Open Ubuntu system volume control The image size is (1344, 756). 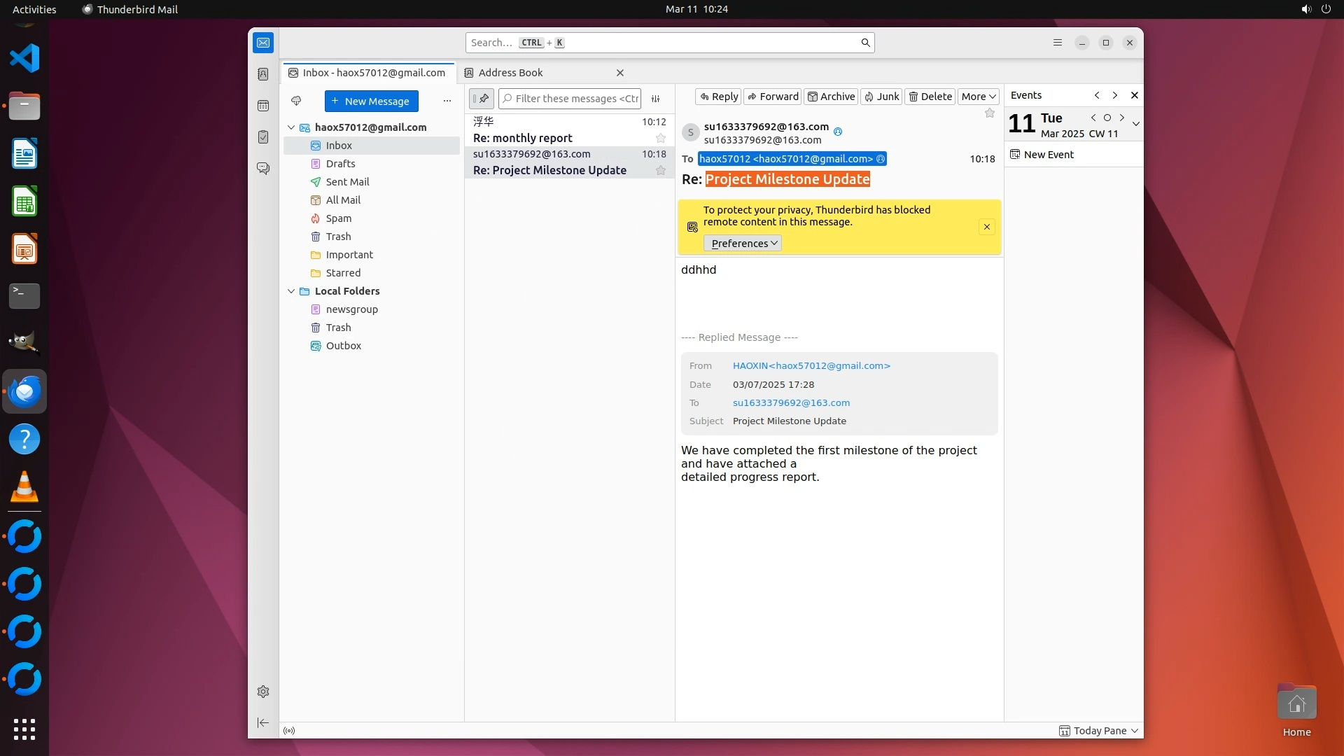tap(1305, 9)
